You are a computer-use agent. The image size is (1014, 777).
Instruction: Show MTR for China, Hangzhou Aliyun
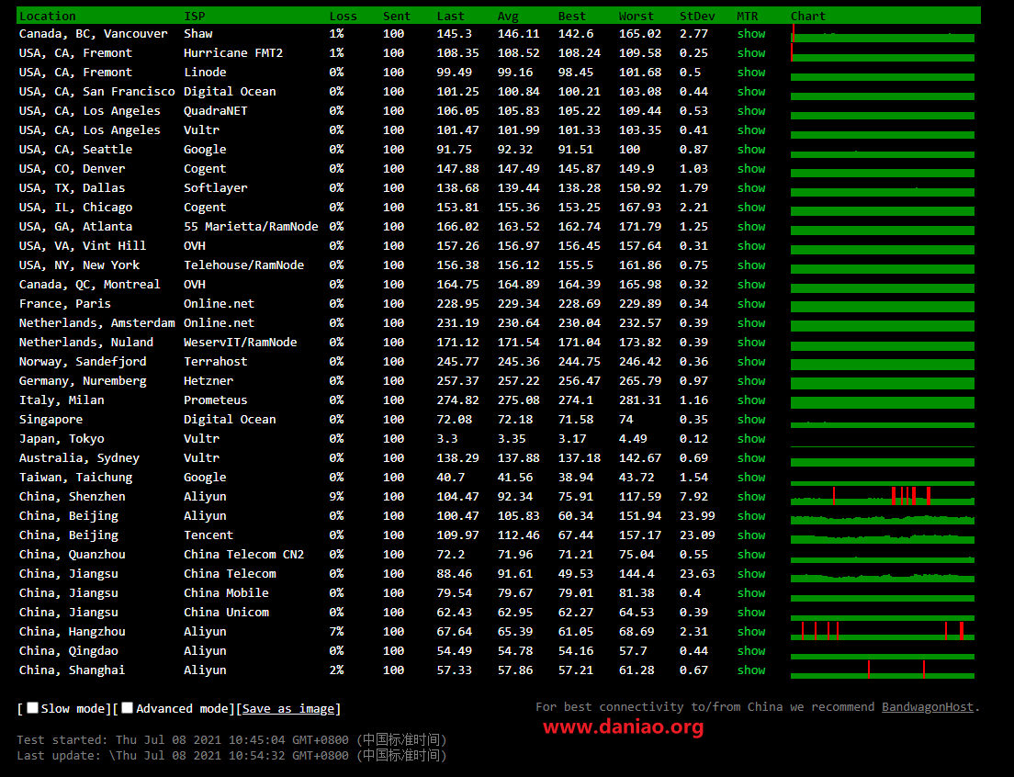(x=750, y=632)
